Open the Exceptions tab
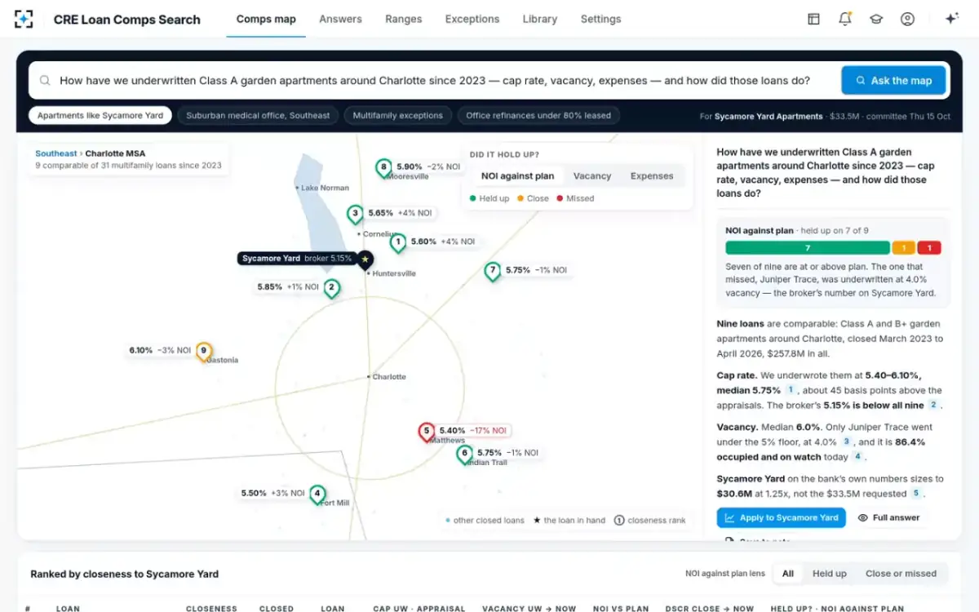Image resolution: width=979 pixels, height=612 pixels. tap(472, 19)
